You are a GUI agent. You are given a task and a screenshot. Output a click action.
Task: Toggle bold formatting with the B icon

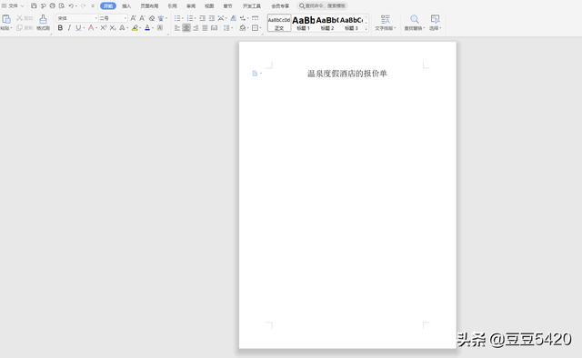pos(60,28)
